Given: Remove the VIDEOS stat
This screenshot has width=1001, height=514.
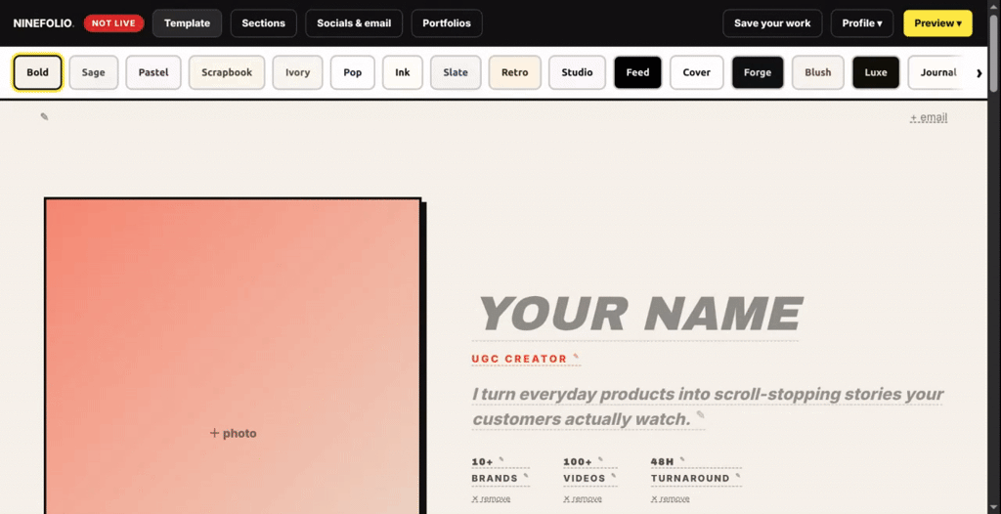Looking at the screenshot, I should 583,499.
